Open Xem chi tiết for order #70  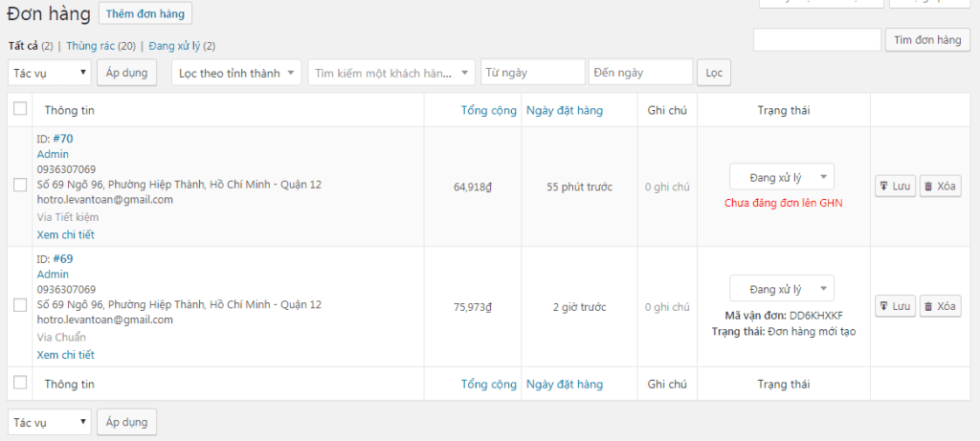pyautogui.click(x=65, y=234)
